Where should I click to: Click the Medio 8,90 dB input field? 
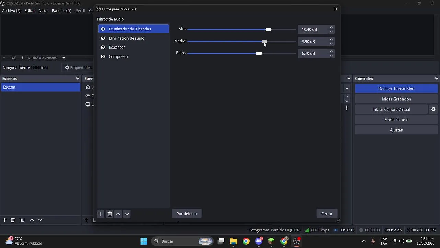[313, 41]
